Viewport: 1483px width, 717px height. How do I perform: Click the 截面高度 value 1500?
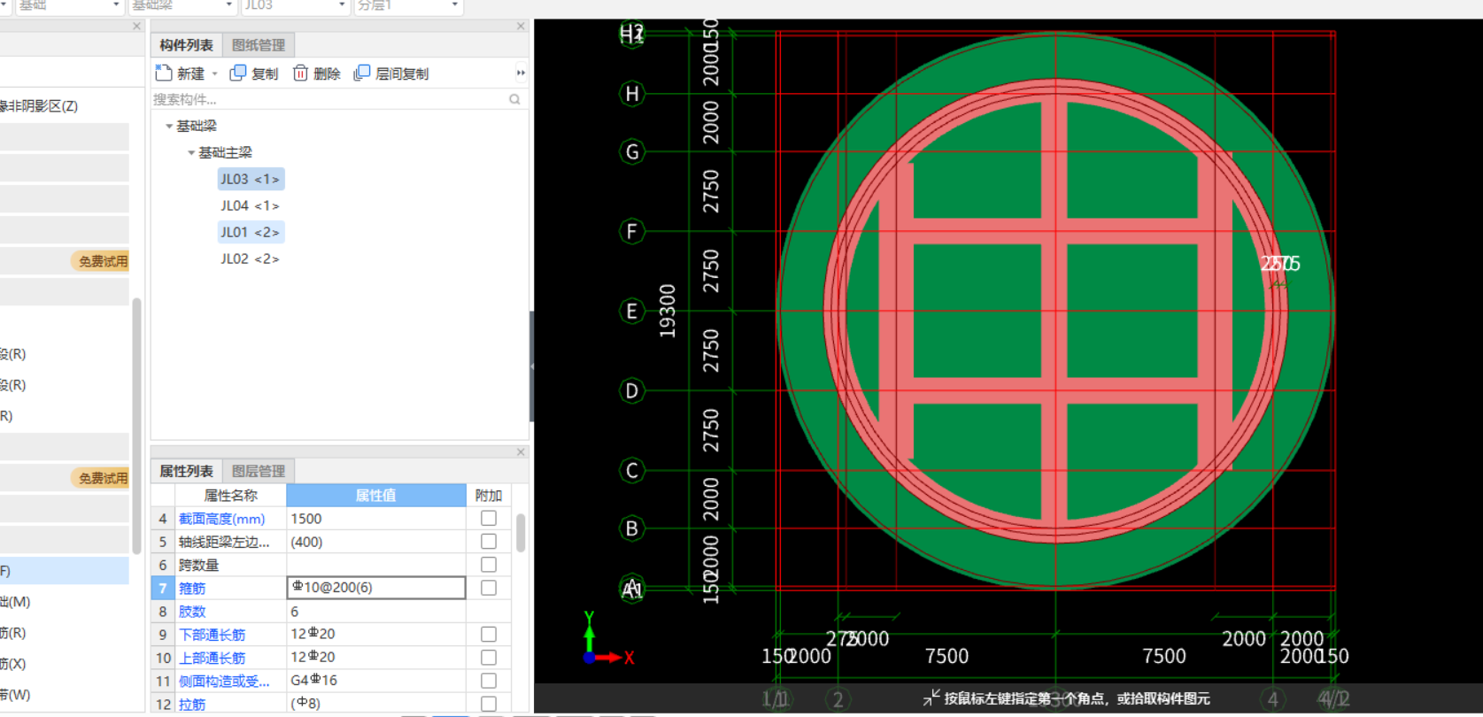pos(376,519)
